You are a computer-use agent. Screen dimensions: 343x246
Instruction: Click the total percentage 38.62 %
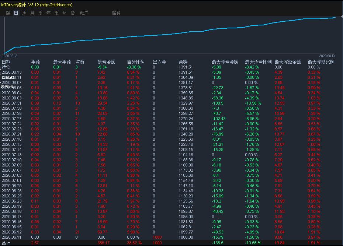(134, 243)
